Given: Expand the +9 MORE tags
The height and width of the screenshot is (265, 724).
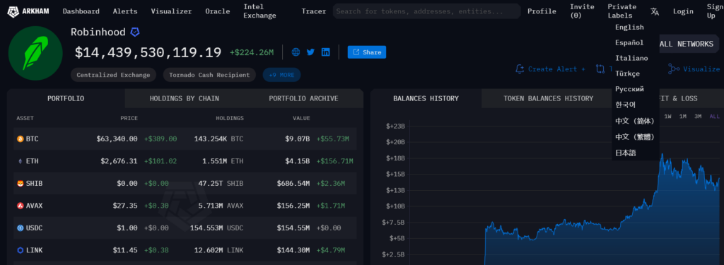Looking at the screenshot, I should tap(281, 75).
